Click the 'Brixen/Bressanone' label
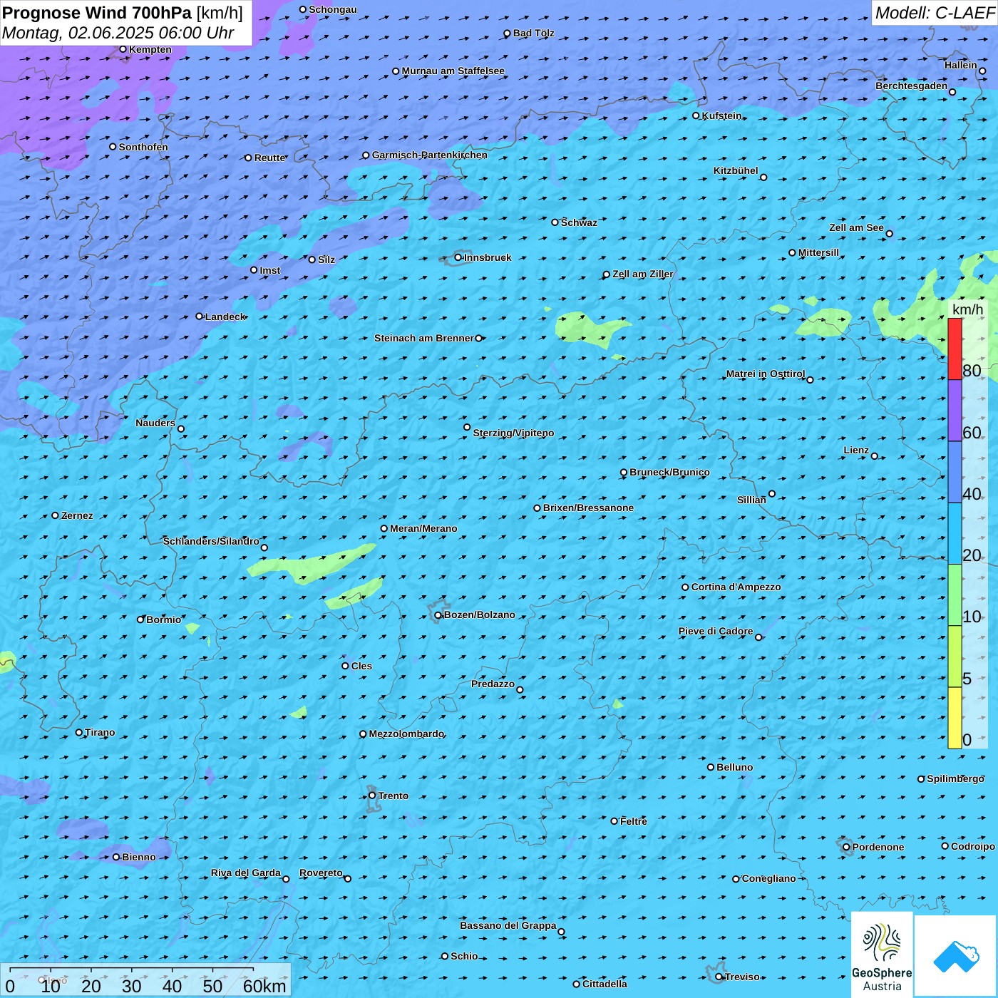 (x=589, y=508)
